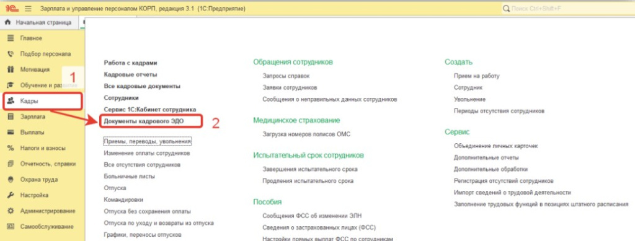Select the Настройка section label
This screenshot has width=635, height=241.
pos(34,195)
